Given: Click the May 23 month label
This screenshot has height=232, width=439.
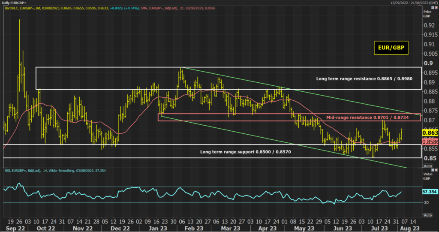Looking at the screenshot, I should (305, 229).
